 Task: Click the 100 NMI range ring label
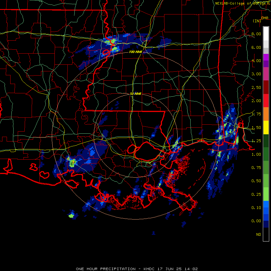[135, 52]
